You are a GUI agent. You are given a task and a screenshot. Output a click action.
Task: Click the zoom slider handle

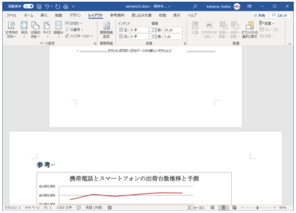[257, 207]
